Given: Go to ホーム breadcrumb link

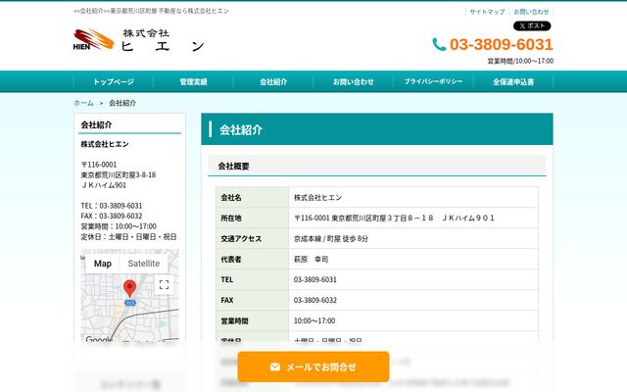Looking at the screenshot, I should coord(83,103).
